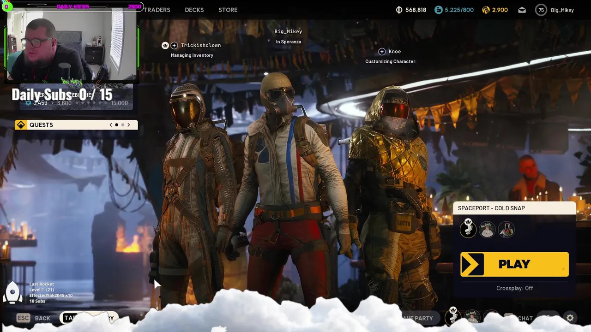The width and height of the screenshot is (591, 332).
Task: Click the Quests panel diamond icon
Action: click(x=21, y=125)
